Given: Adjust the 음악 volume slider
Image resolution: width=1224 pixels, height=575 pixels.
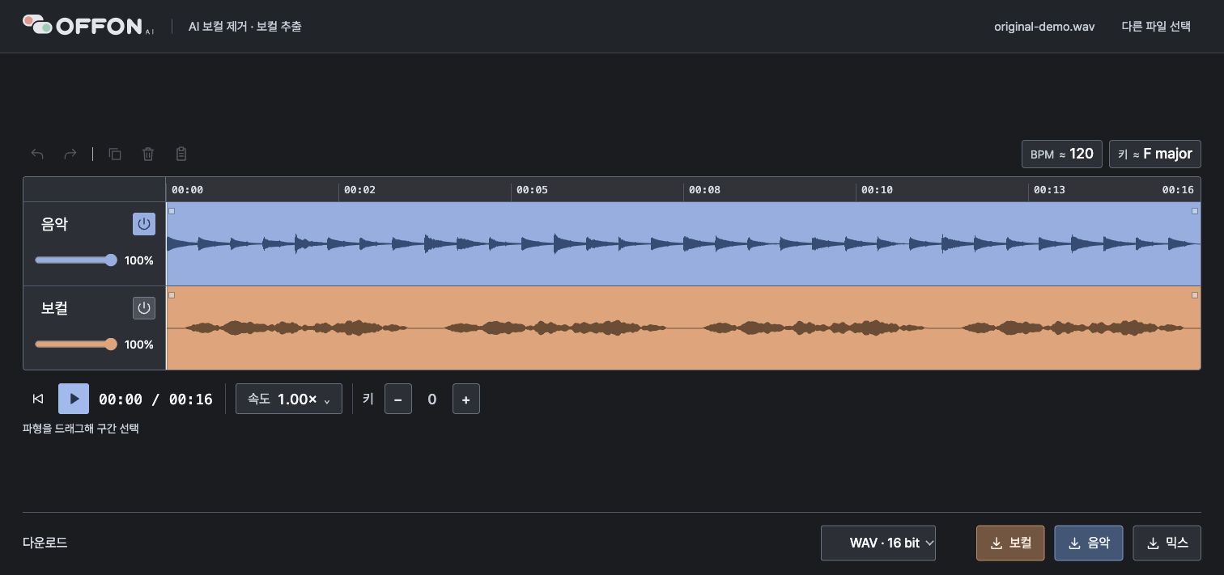Looking at the screenshot, I should (x=76, y=260).
